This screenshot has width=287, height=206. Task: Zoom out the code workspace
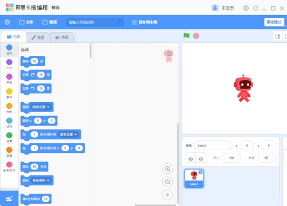pos(168,182)
